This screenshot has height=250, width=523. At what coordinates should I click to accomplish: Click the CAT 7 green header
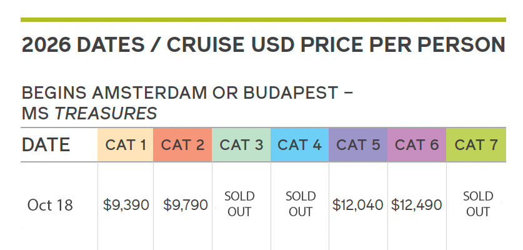[x=476, y=145]
